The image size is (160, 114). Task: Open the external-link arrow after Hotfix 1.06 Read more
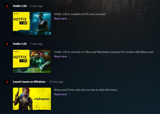[69, 19]
